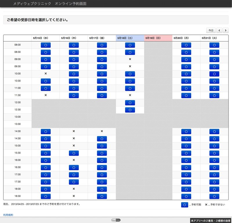Book 11:30 on 5月21日（火）
The width and height of the screenshot is (232, 223).
click(x=214, y=95)
